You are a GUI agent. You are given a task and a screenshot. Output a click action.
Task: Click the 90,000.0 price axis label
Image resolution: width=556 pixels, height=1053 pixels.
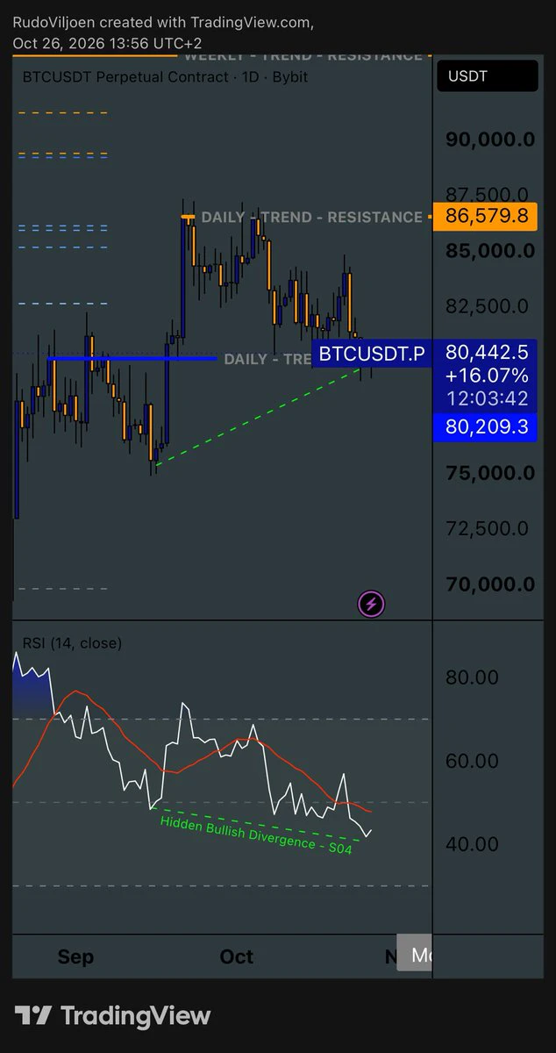[490, 140]
